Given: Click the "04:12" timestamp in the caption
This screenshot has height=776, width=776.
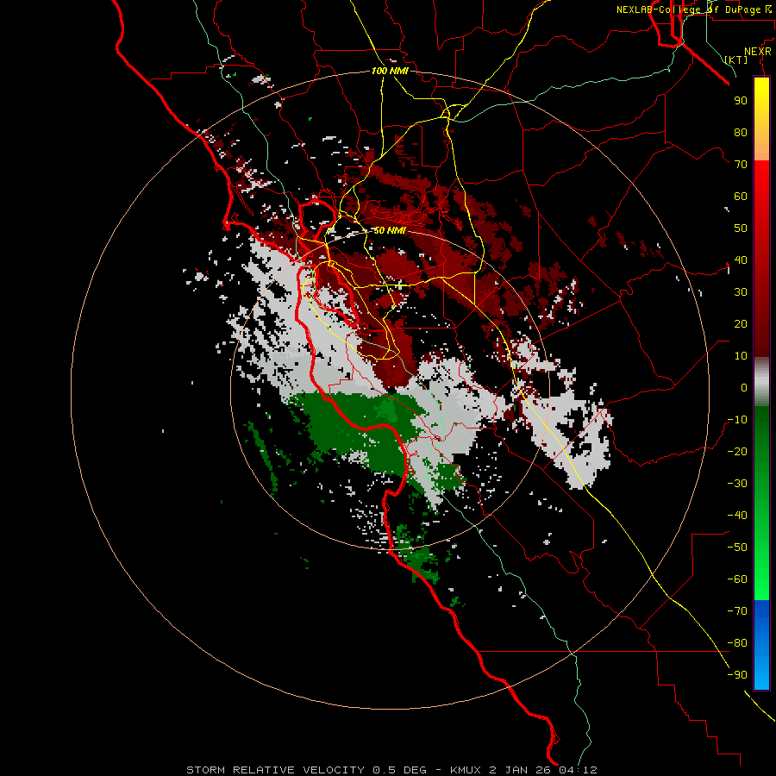Looking at the screenshot, I should (578, 770).
